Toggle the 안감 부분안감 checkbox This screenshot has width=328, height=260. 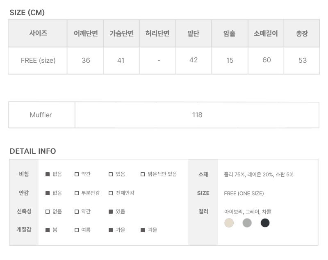point(77,193)
